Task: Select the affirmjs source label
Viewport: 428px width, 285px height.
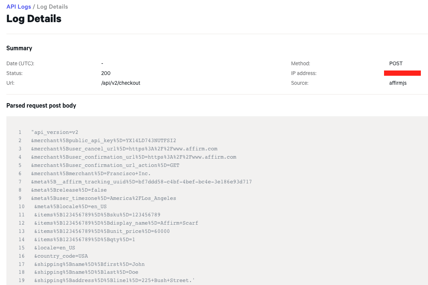Action: (x=398, y=83)
